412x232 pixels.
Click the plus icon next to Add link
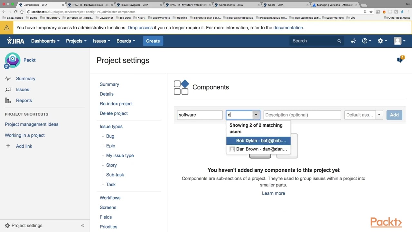[8, 146]
